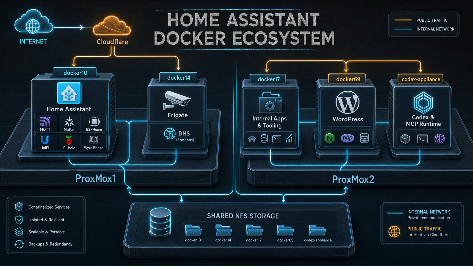Select the orange docker69 label tab
The width and height of the screenshot is (473, 266).
click(348, 79)
